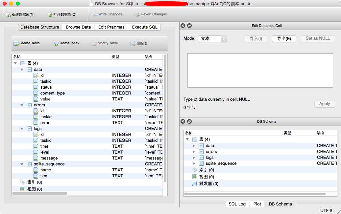Click the 索引 (0) tag icon in the DB Schema panel
Image resolution: width=341 pixels, height=214 pixels.
(195, 170)
